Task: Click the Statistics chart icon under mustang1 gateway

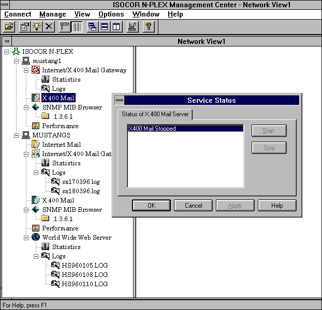Action: coord(46,79)
